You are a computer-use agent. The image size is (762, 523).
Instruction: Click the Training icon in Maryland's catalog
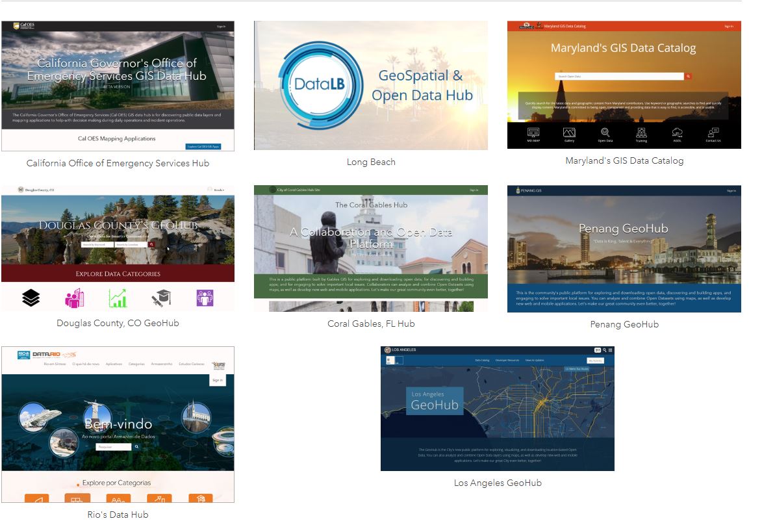point(641,133)
